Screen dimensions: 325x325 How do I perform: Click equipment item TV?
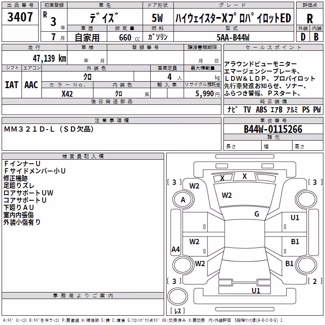[x=247, y=109]
